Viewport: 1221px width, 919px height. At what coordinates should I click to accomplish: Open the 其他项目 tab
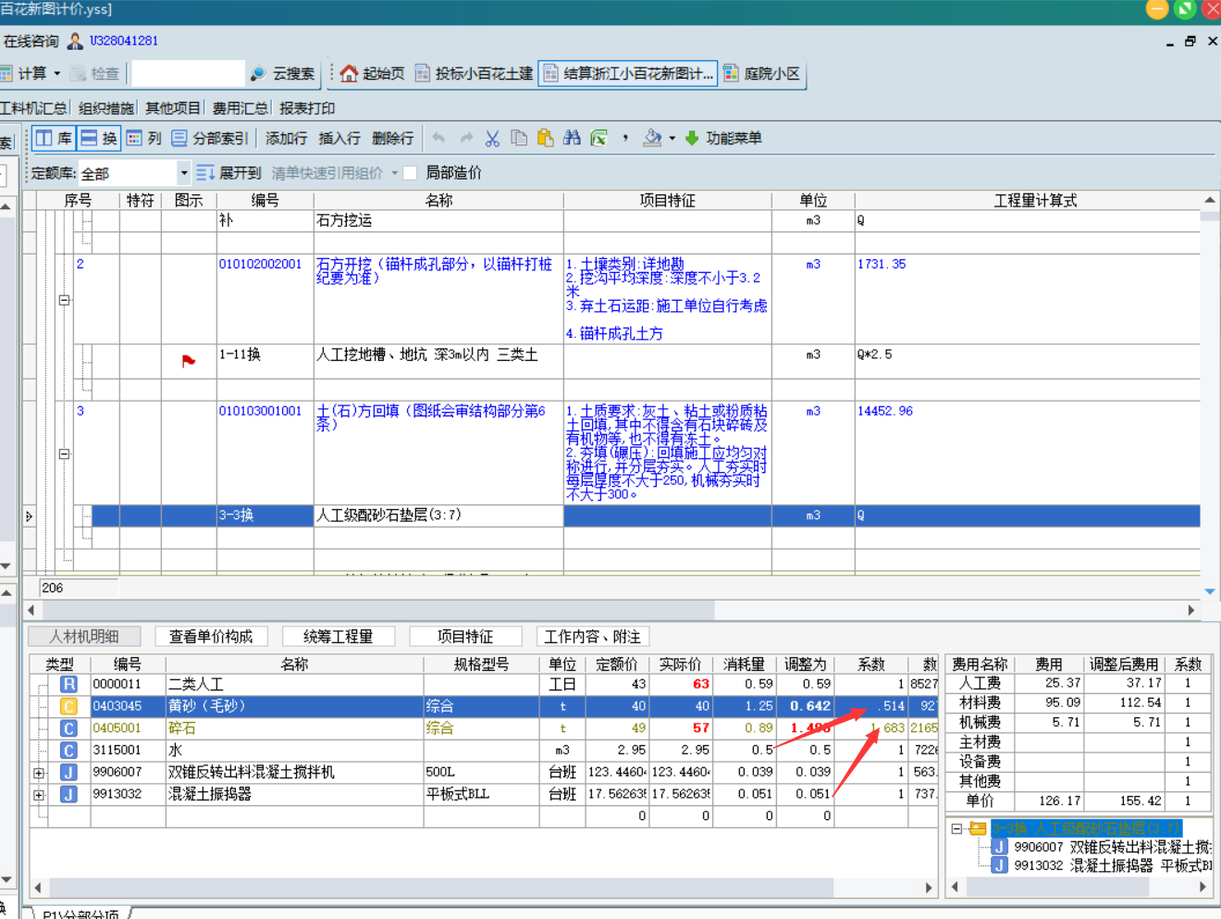click(x=173, y=108)
